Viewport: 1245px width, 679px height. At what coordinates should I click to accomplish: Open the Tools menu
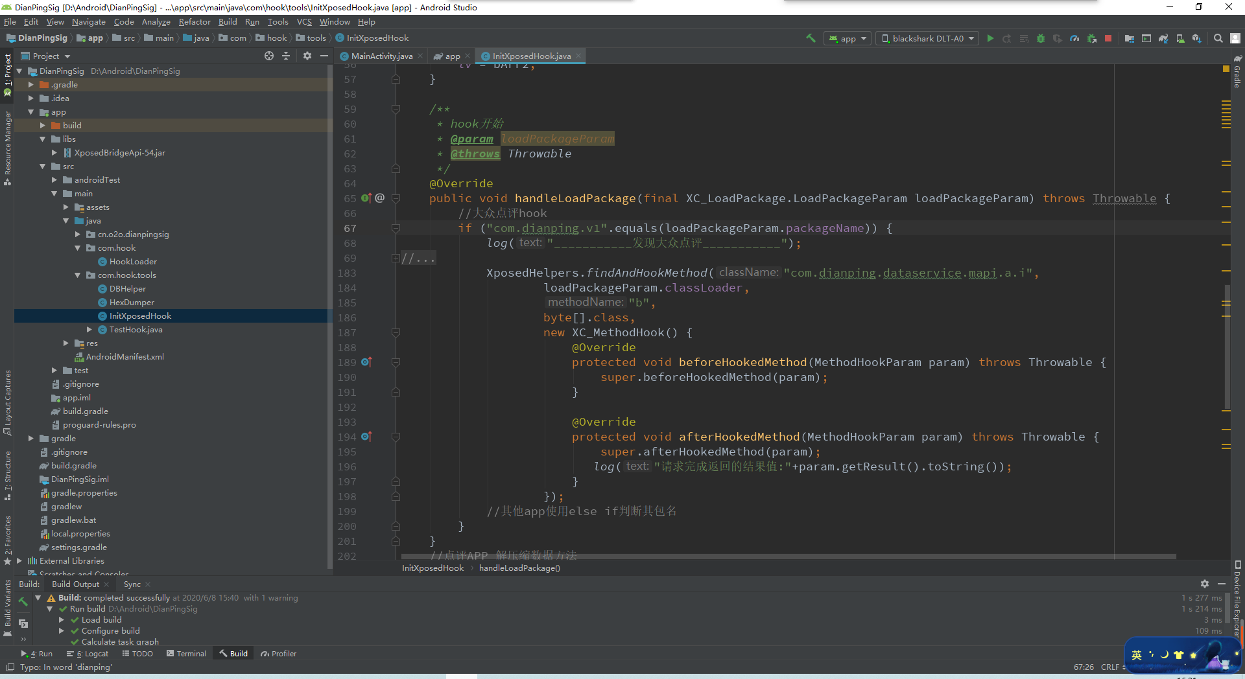coord(278,22)
